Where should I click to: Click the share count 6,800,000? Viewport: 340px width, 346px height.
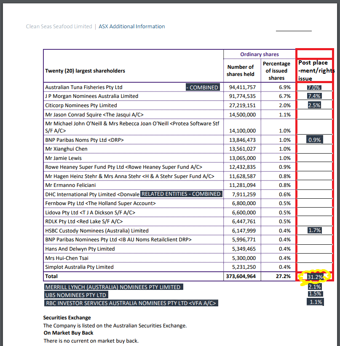(244, 203)
